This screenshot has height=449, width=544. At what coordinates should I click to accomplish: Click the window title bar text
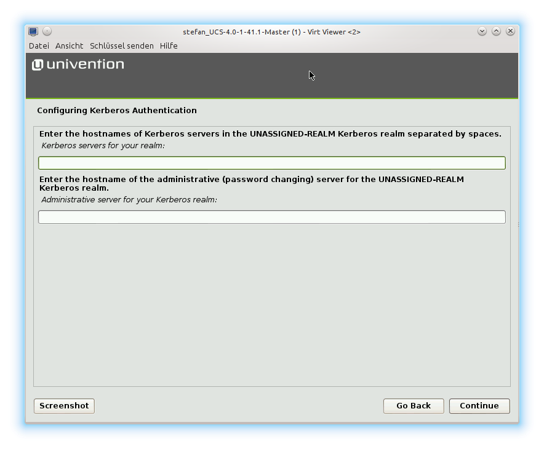click(271, 32)
